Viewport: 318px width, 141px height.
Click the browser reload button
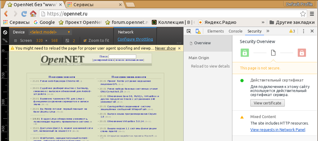(x=24, y=14)
